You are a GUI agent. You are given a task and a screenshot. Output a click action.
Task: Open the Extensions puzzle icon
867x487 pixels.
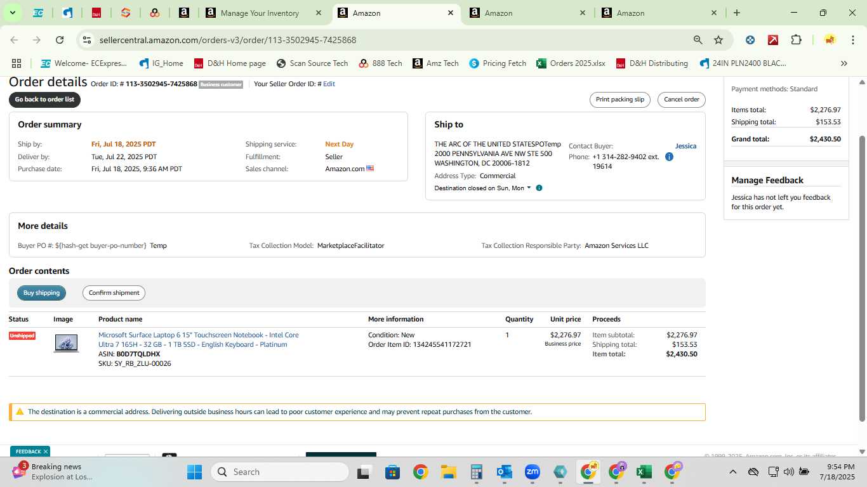796,40
